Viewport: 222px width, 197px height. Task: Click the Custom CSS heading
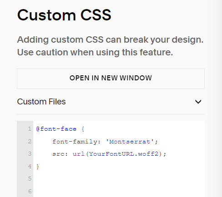tap(64, 15)
